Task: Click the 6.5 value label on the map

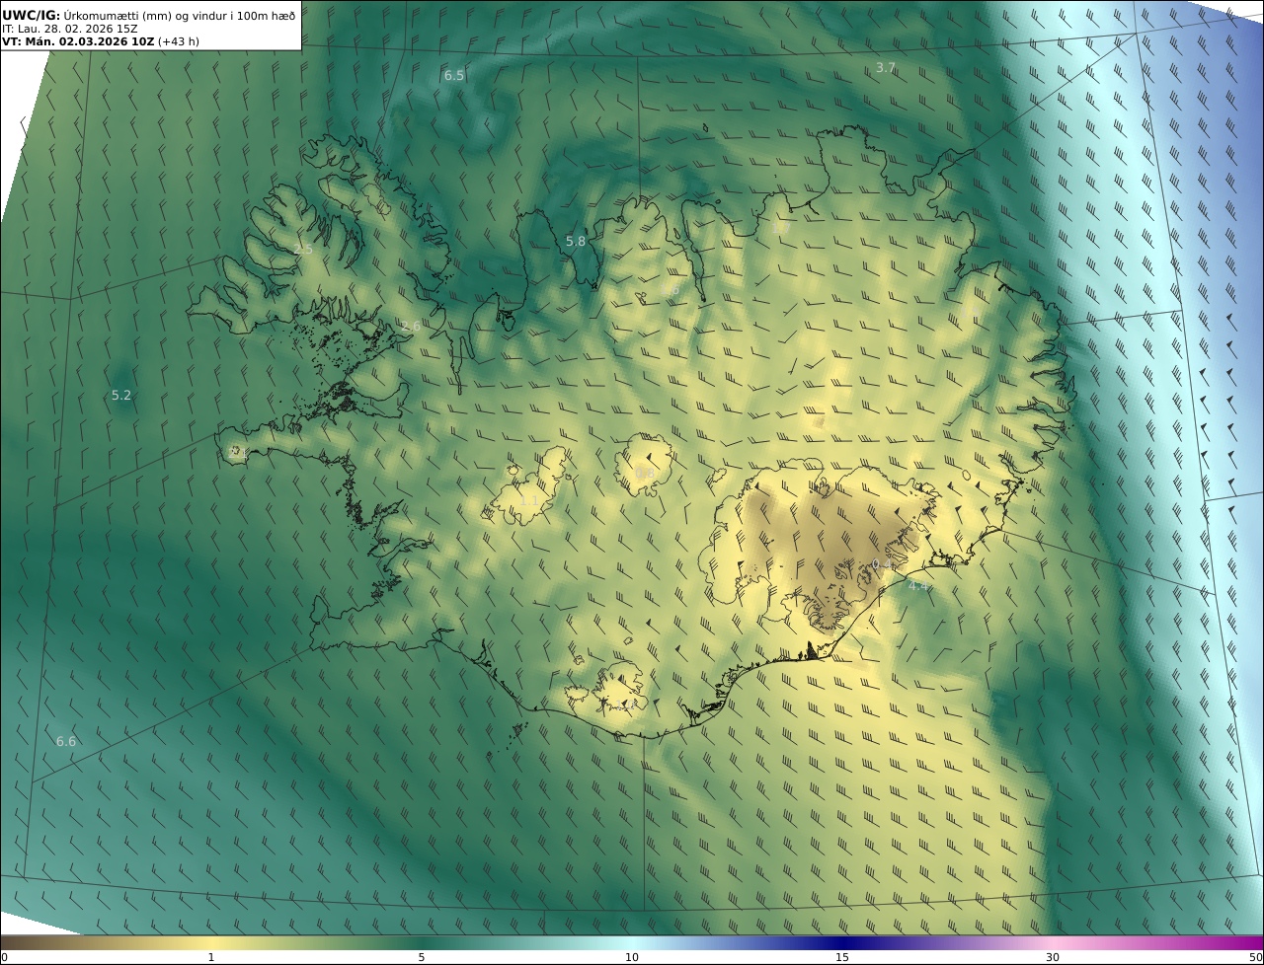Action: click(x=454, y=75)
